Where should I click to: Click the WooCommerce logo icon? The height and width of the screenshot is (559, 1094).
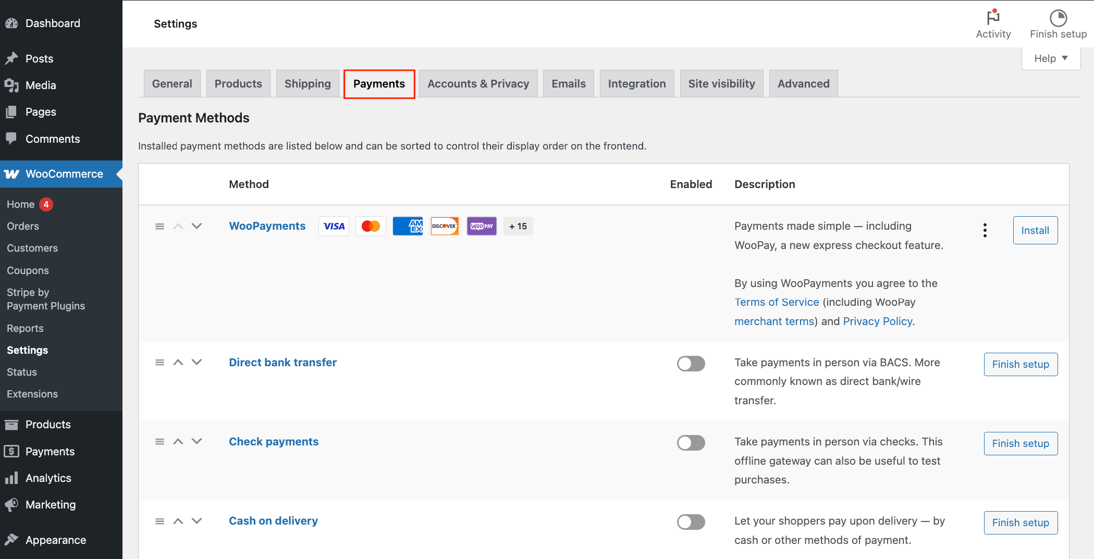(11, 174)
